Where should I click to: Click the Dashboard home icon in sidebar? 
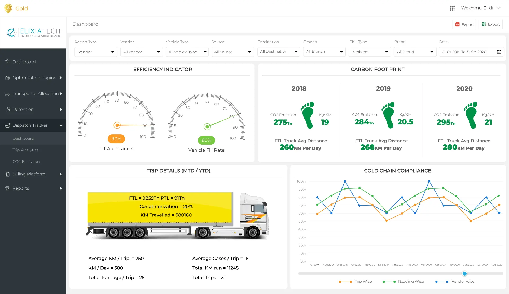click(7, 61)
